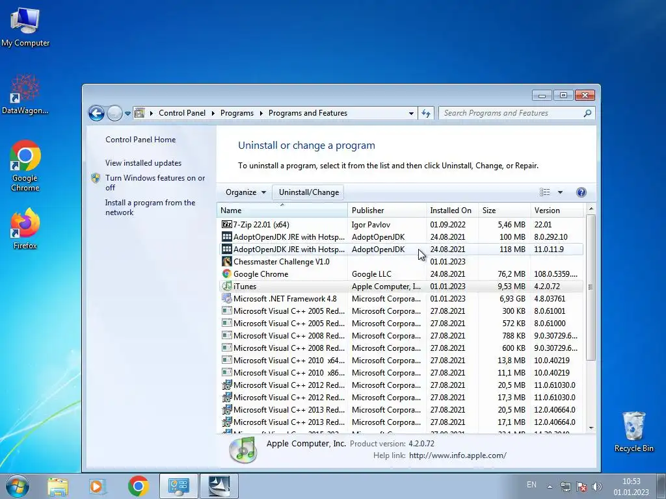Click Programs breadcrumb
The height and width of the screenshot is (499, 666).
237,113
